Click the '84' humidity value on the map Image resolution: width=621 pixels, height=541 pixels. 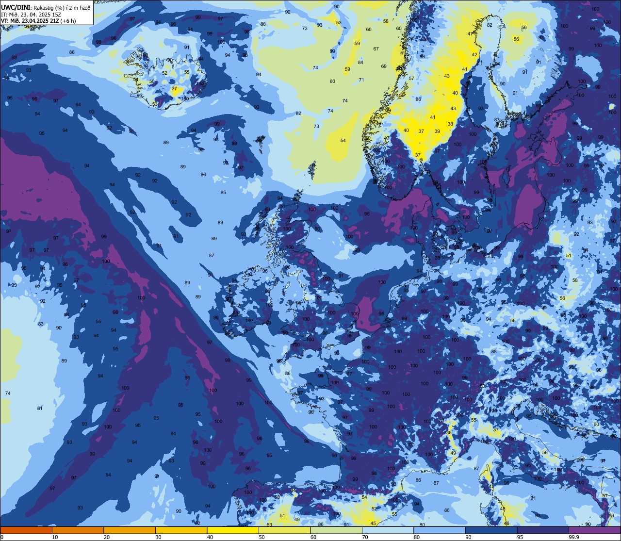pos(360,63)
